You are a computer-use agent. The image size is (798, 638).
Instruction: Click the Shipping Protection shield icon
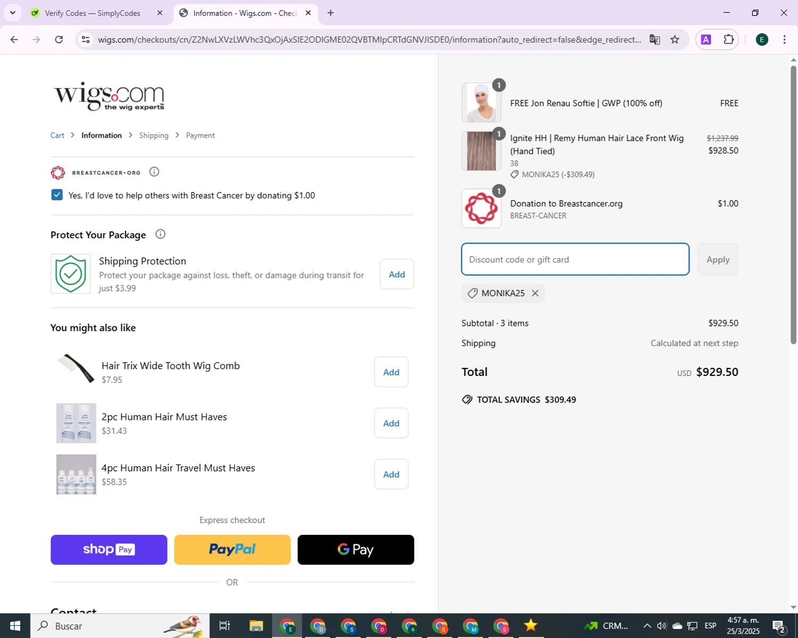click(x=71, y=274)
